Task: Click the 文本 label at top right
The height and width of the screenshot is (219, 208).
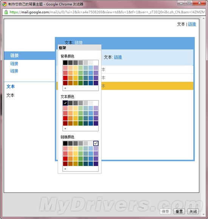Action: pyautogui.click(x=181, y=24)
